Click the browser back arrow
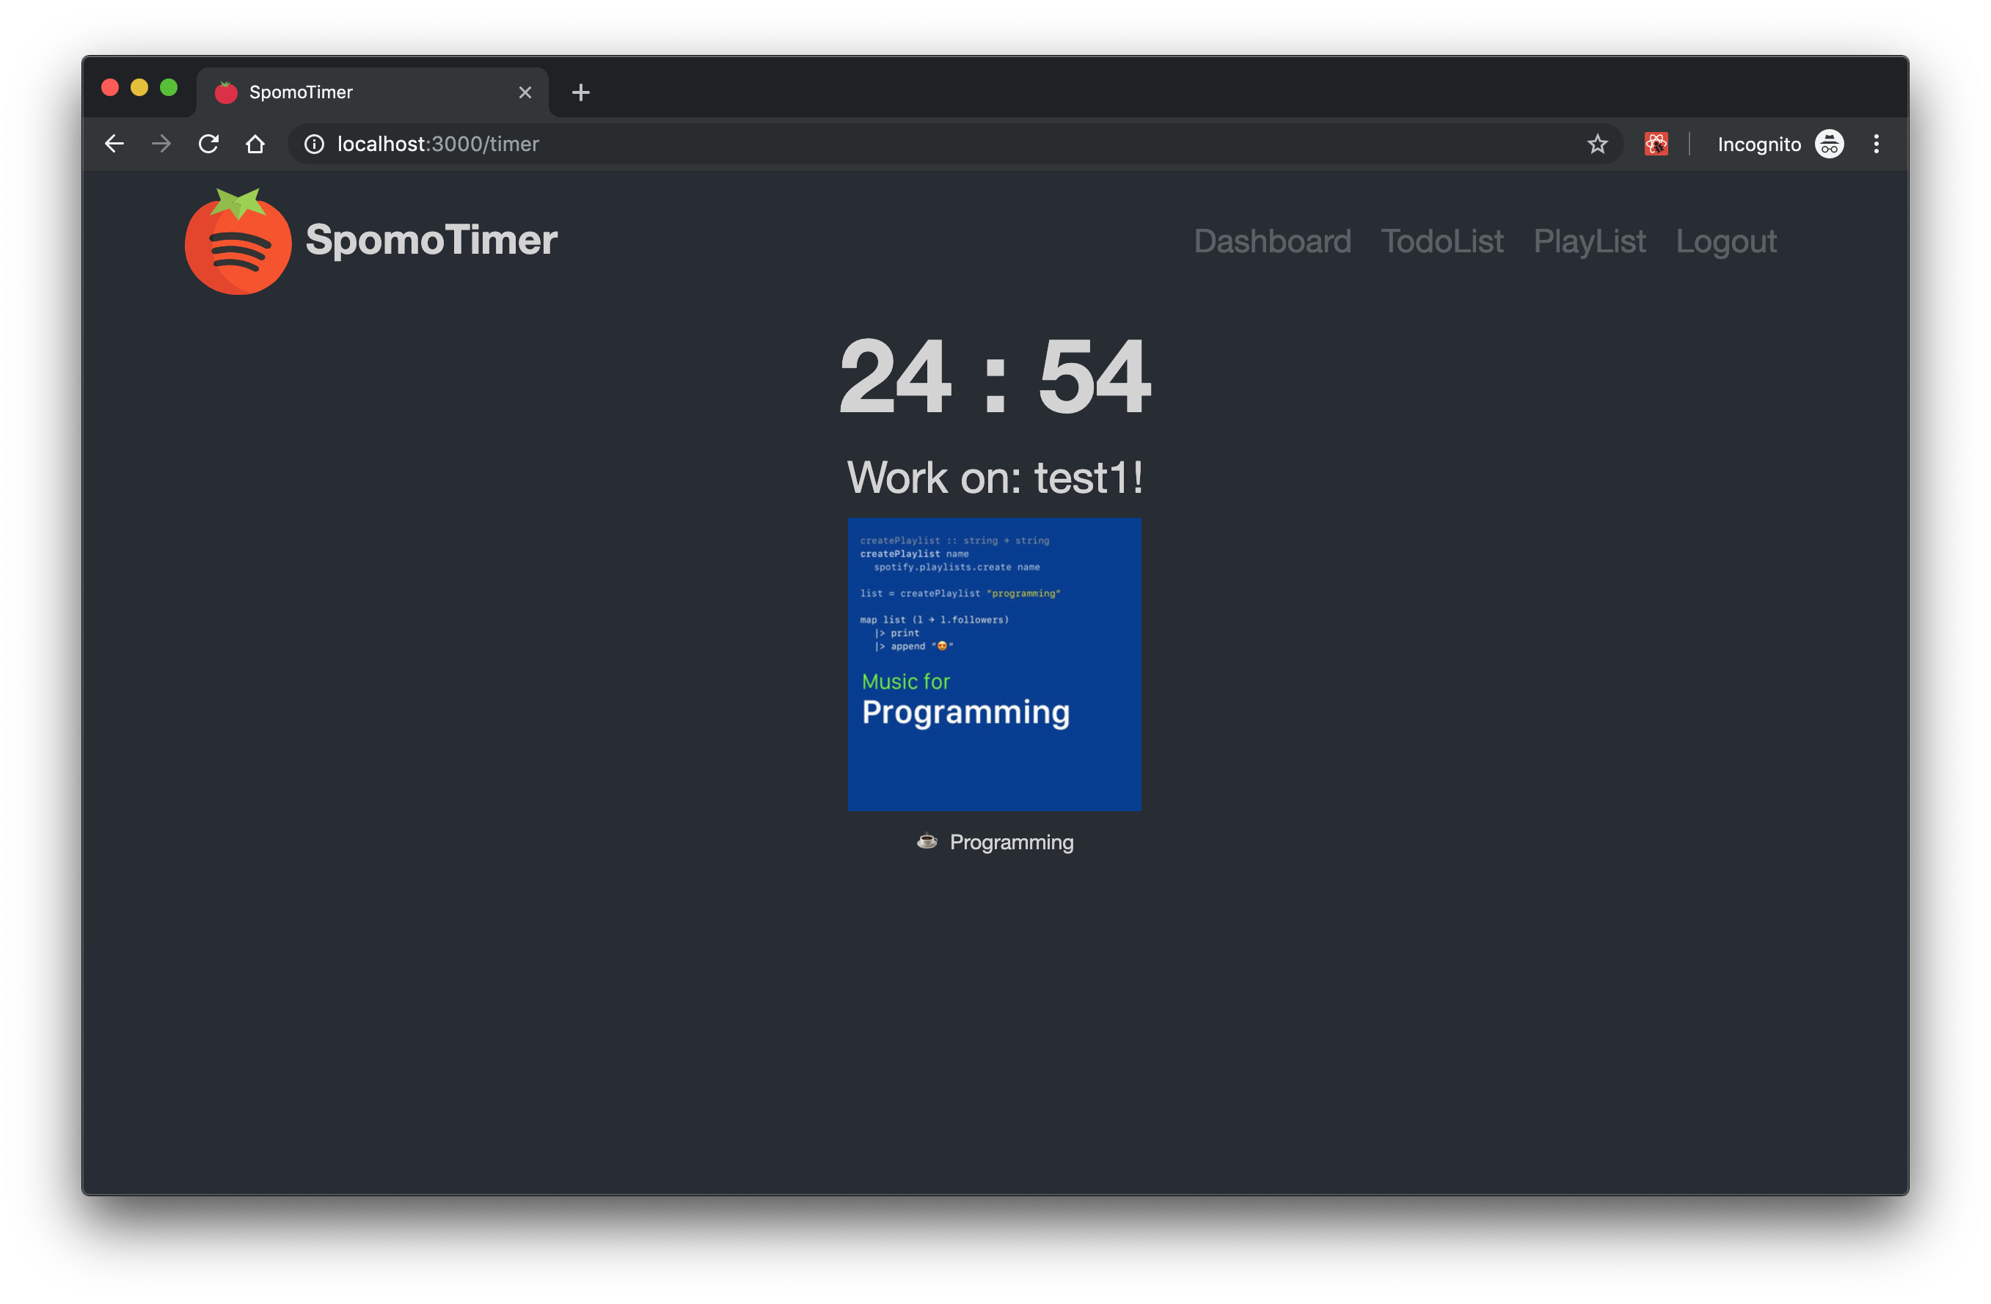This screenshot has height=1304, width=1991. 114,144
